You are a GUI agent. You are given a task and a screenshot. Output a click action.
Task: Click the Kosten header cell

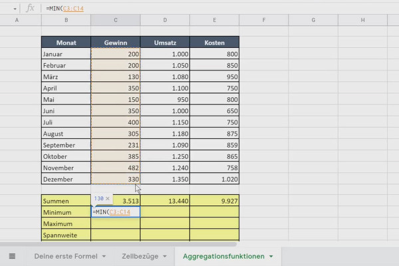(x=215, y=43)
